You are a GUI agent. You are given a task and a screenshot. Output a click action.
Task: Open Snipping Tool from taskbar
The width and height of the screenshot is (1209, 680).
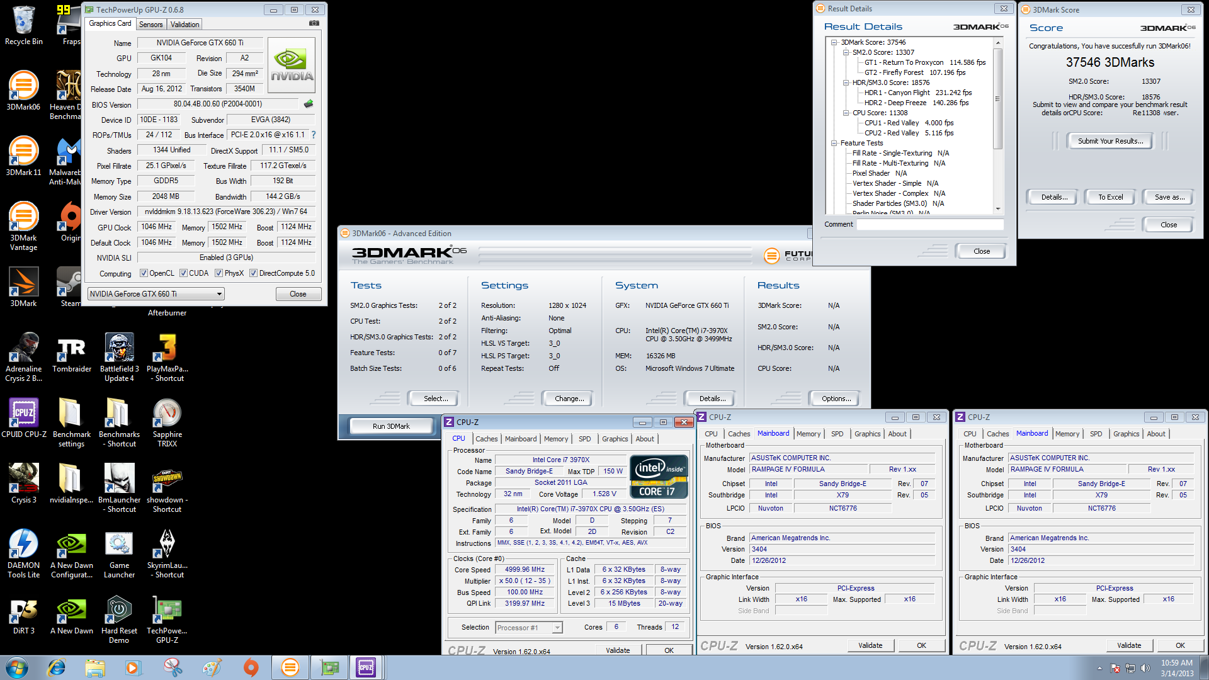pyautogui.click(x=173, y=667)
